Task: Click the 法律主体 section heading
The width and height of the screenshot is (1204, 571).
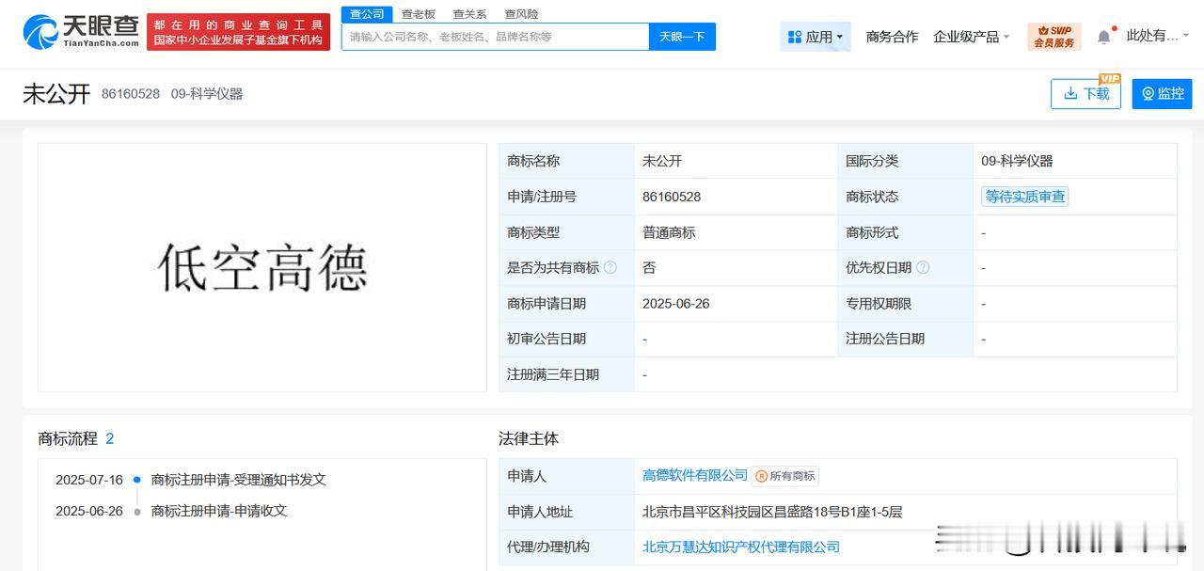Action: pyautogui.click(x=529, y=438)
